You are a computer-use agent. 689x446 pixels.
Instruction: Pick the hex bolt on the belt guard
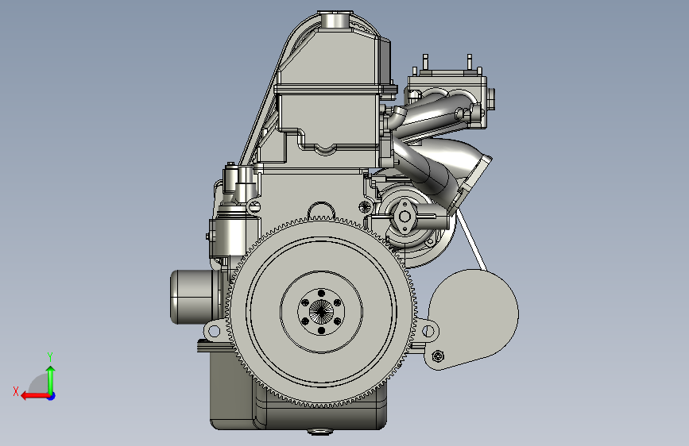(x=437, y=356)
